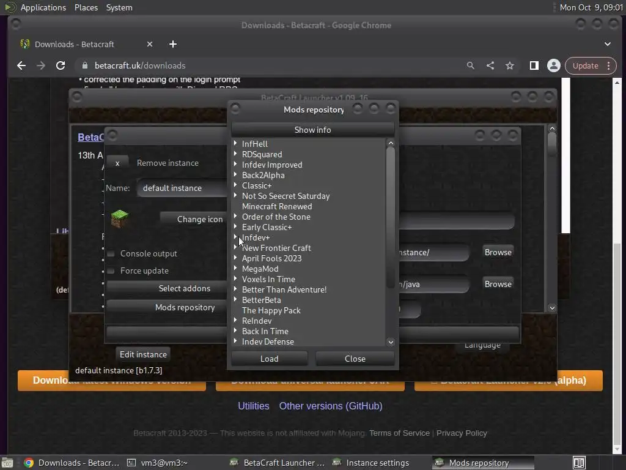
Task: Switch to vm3@vm3 terminal in taskbar
Action: tap(157, 463)
